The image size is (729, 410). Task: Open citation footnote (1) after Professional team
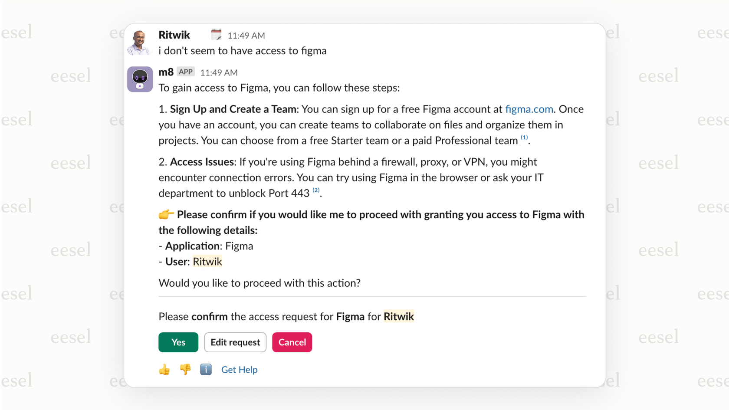point(524,138)
